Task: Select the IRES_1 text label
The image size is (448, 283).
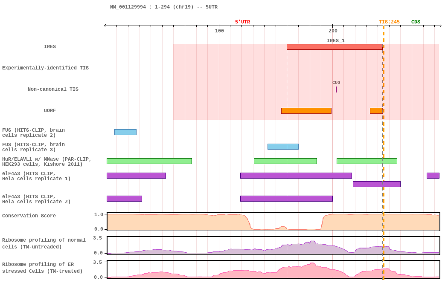Action: [x=336, y=40]
